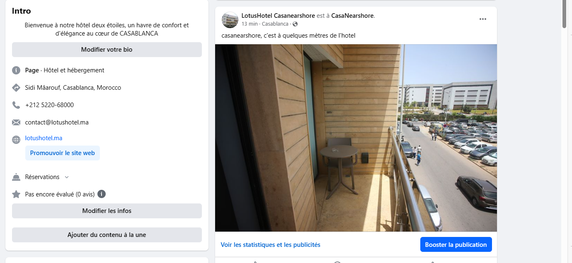
Task: Click the Page info circle icon
Action: (16, 70)
